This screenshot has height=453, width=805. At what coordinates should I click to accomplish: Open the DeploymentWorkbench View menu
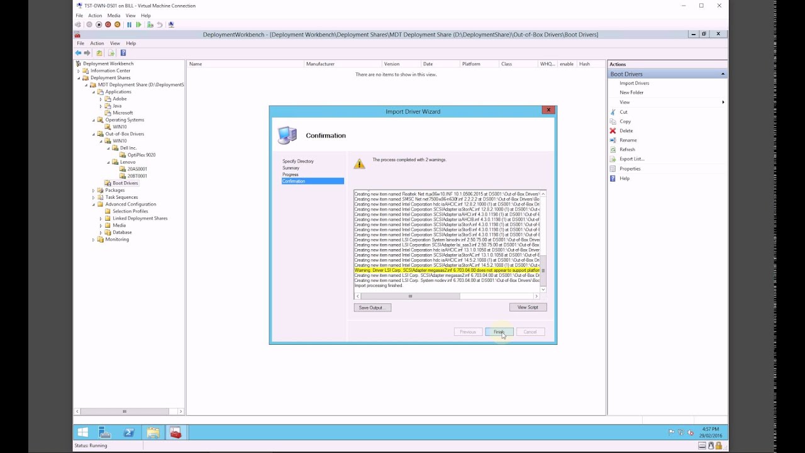click(115, 43)
